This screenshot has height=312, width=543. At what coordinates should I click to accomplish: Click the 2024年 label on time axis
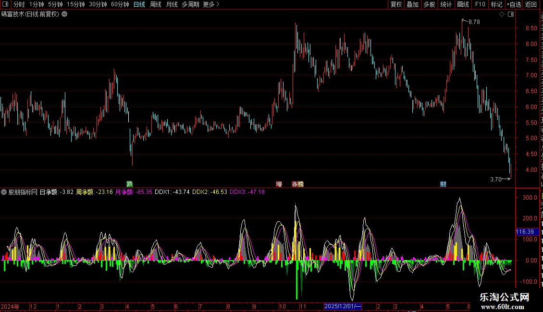tap(10, 306)
